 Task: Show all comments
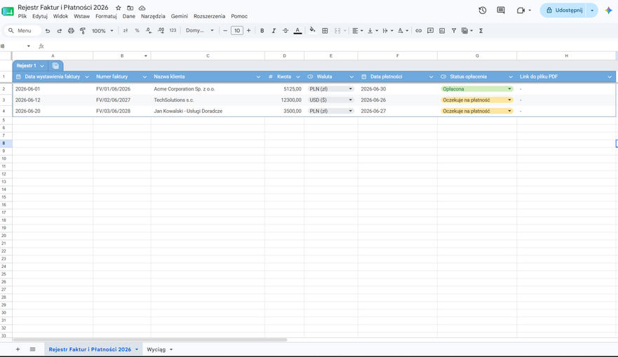(x=501, y=11)
